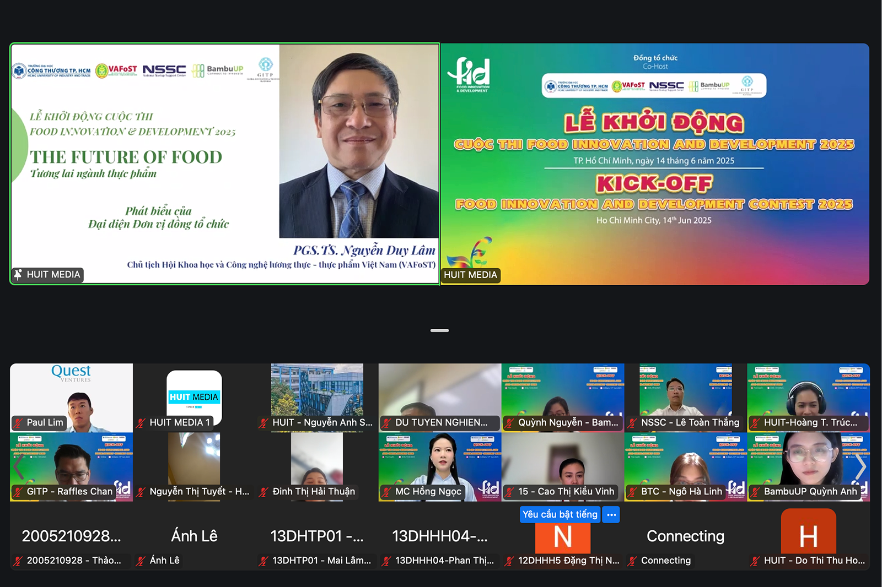The image size is (882, 587).
Task: Click the pin icon on HUIT MEDIA label
Action: [x=18, y=274]
